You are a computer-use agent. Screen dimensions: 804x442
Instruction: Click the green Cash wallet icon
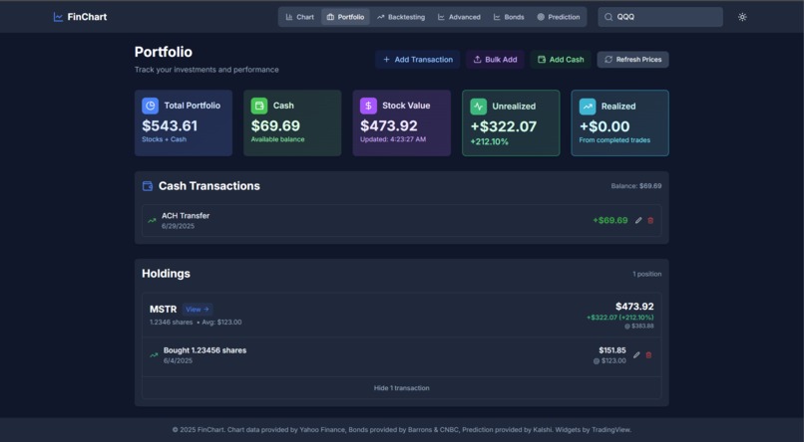coord(259,106)
